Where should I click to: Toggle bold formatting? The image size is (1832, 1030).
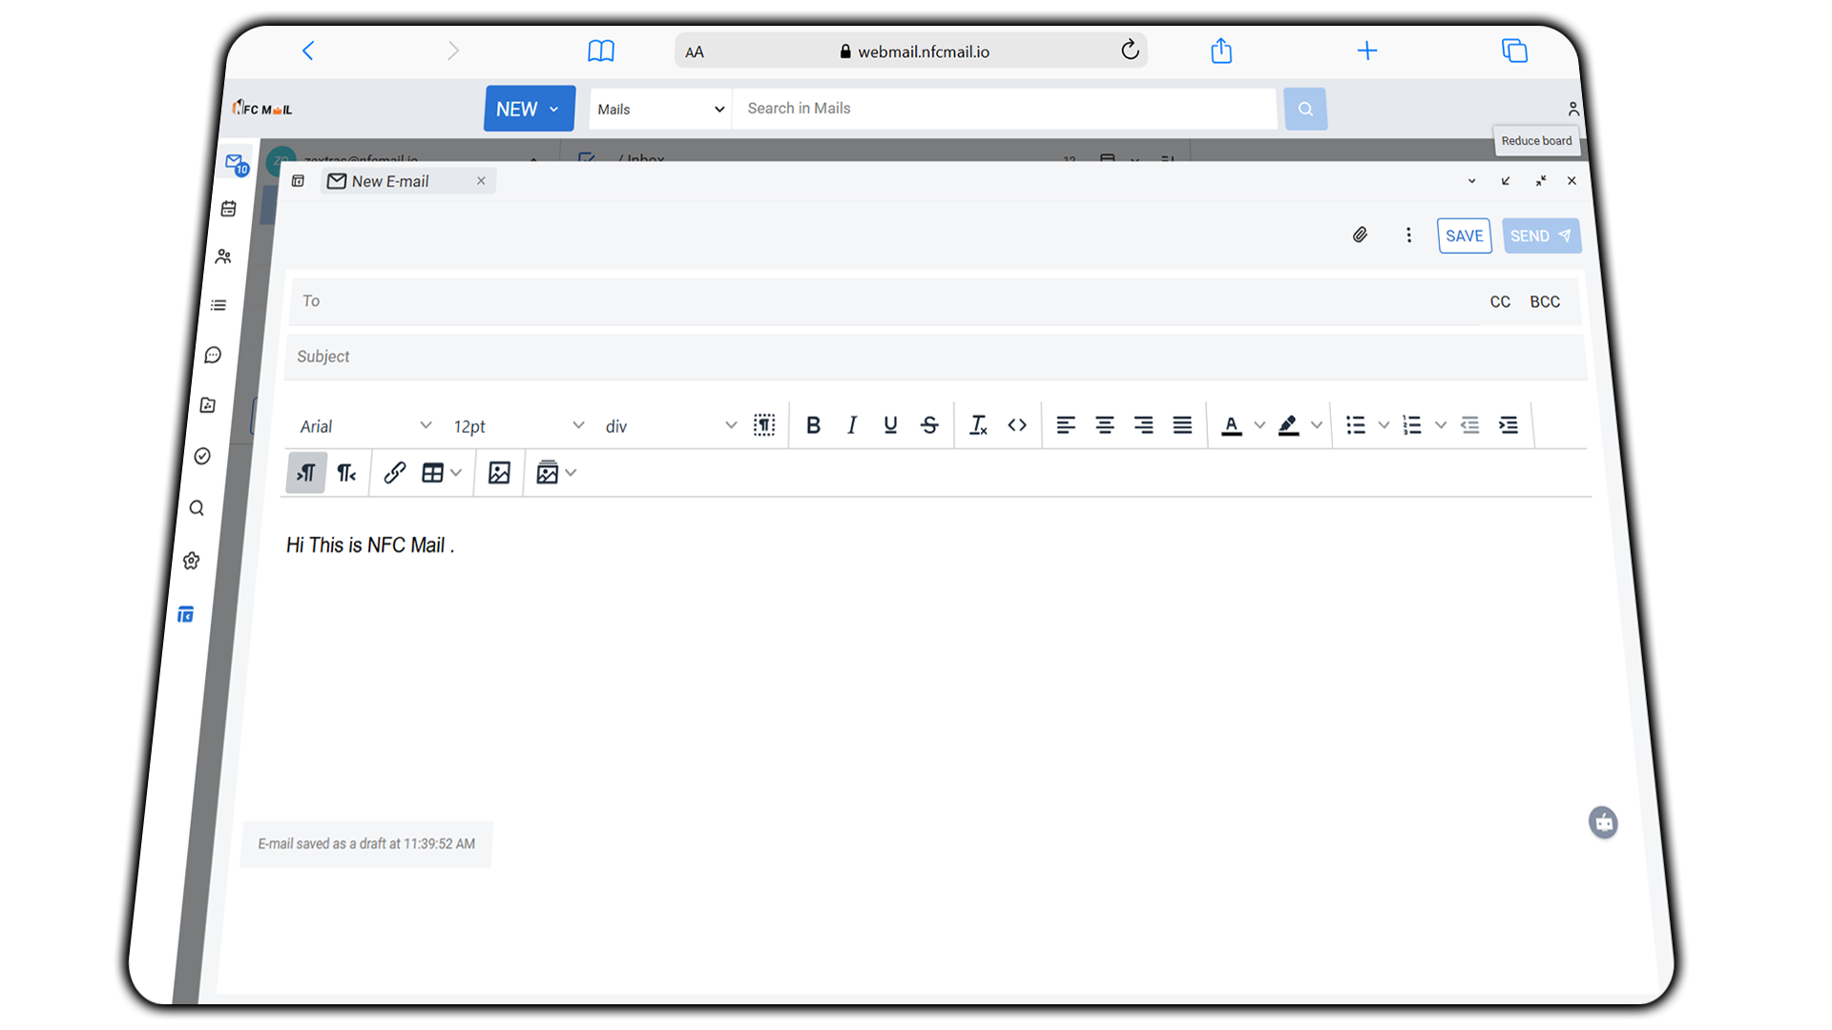point(813,425)
